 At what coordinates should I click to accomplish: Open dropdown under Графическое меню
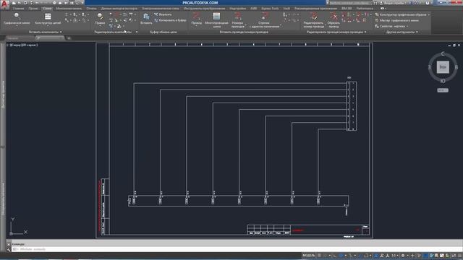[17, 26]
